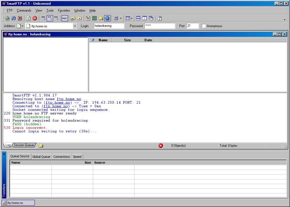This screenshot has height=207, width=290.
Task: Open the Address page icon dropdown
Action: (x=22, y=26)
